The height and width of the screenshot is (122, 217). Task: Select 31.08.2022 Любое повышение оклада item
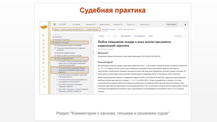[70, 70]
